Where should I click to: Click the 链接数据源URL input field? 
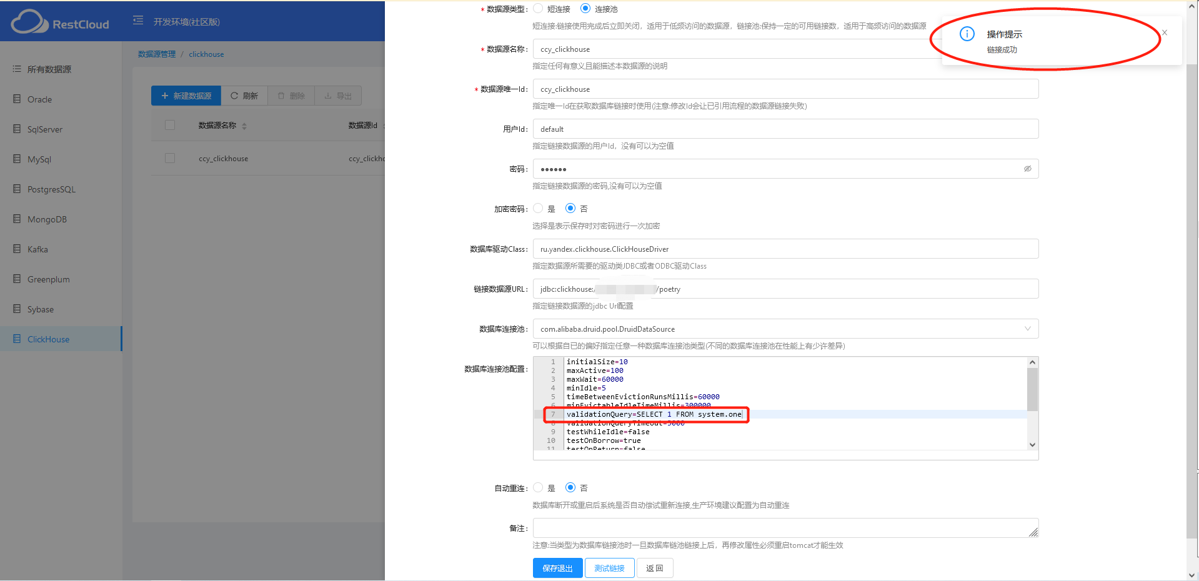point(785,289)
